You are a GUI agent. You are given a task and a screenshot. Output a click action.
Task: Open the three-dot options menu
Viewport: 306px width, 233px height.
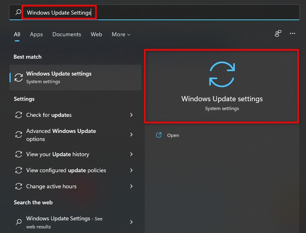tap(292, 34)
